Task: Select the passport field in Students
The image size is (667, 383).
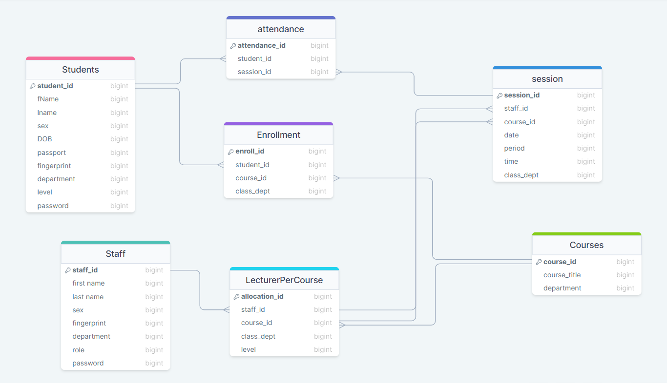Action: pyautogui.click(x=81, y=153)
